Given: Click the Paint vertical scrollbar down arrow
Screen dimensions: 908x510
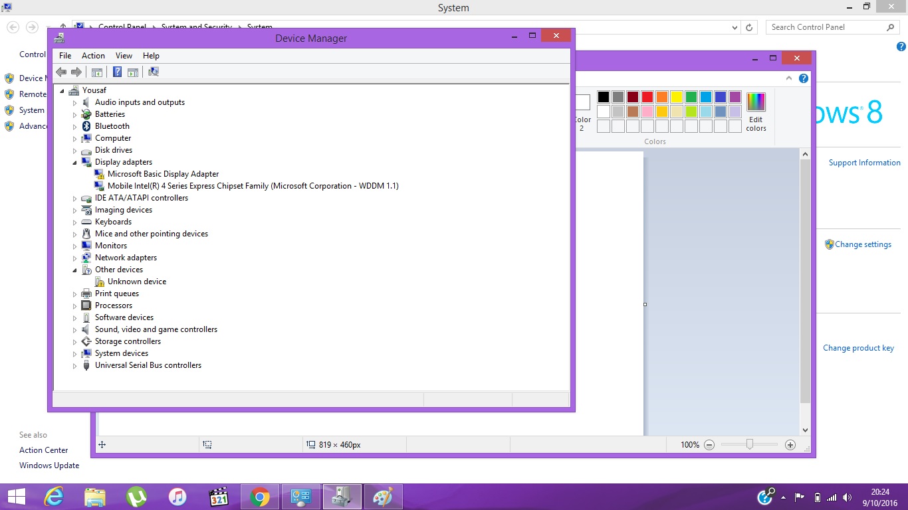Looking at the screenshot, I should 805,430.
